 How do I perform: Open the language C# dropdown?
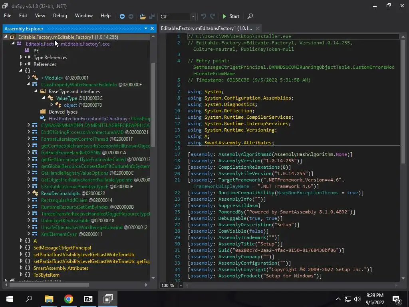pos(193,16)
